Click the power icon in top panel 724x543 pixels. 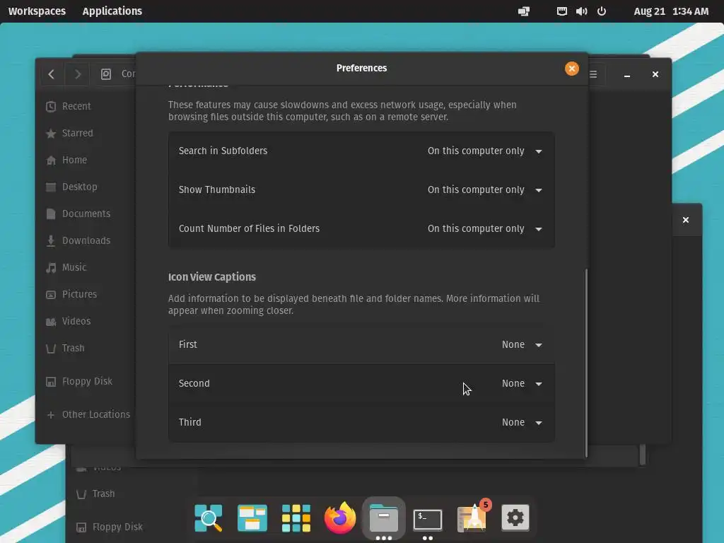[x=601, y=11]
